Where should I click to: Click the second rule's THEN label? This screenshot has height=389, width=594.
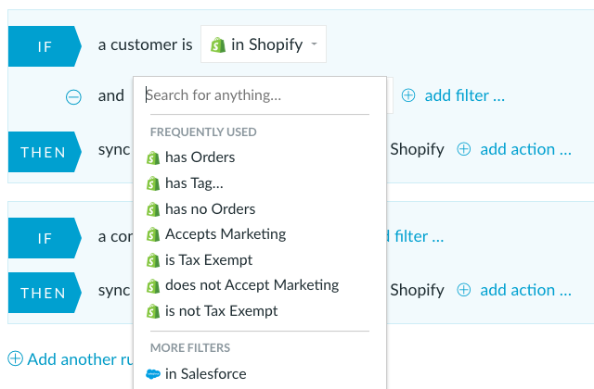click(45, 293)
